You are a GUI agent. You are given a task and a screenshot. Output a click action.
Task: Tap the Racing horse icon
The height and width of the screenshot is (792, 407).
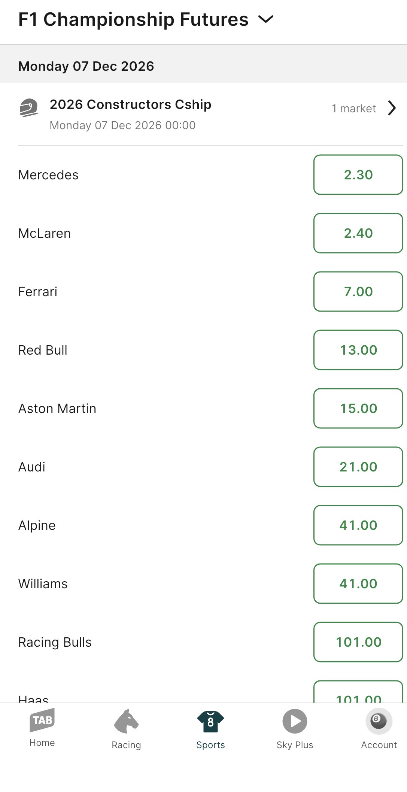[x=126, y=721]
